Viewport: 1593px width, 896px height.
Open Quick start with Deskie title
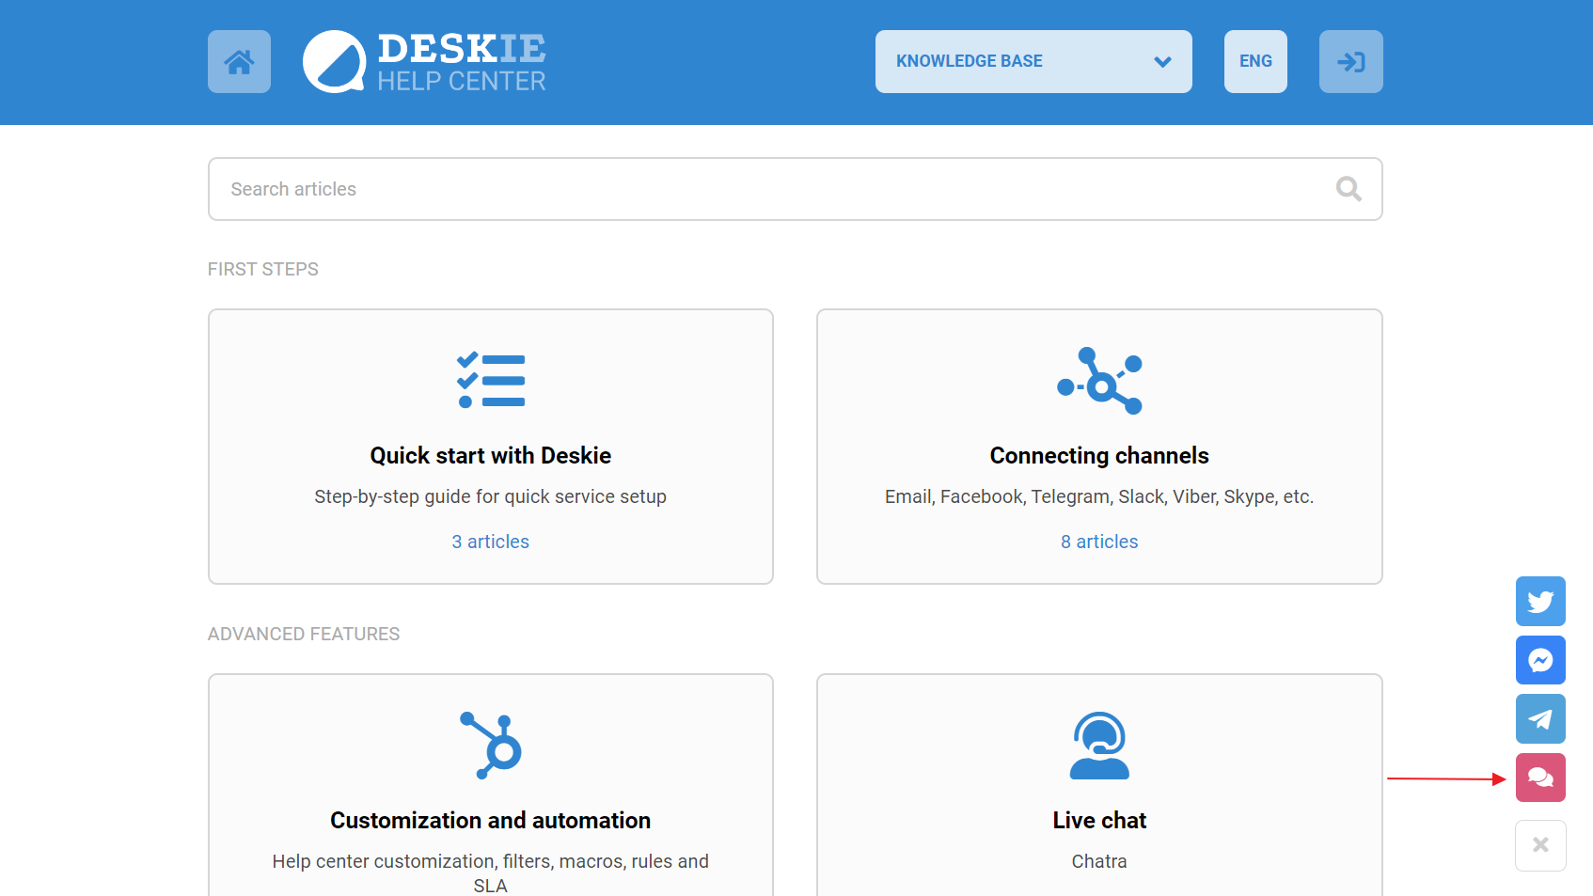click(x=491, y=455)
